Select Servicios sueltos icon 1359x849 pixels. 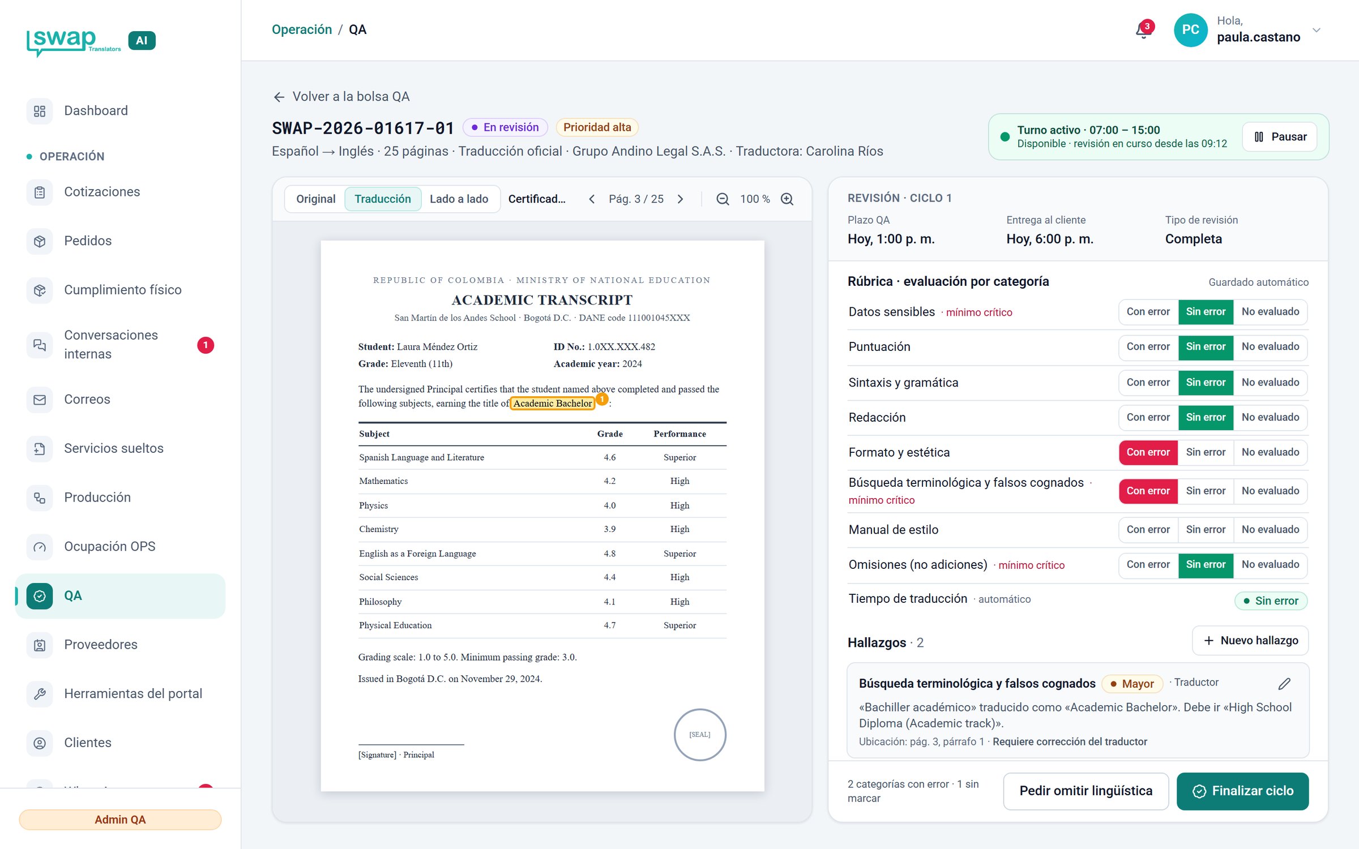tap(40, 449)
